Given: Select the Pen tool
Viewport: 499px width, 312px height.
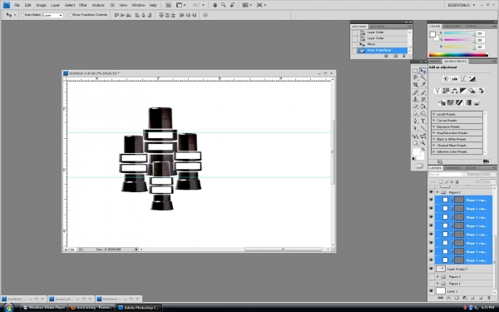Looking at the screenshot, I should click(415, 121).
